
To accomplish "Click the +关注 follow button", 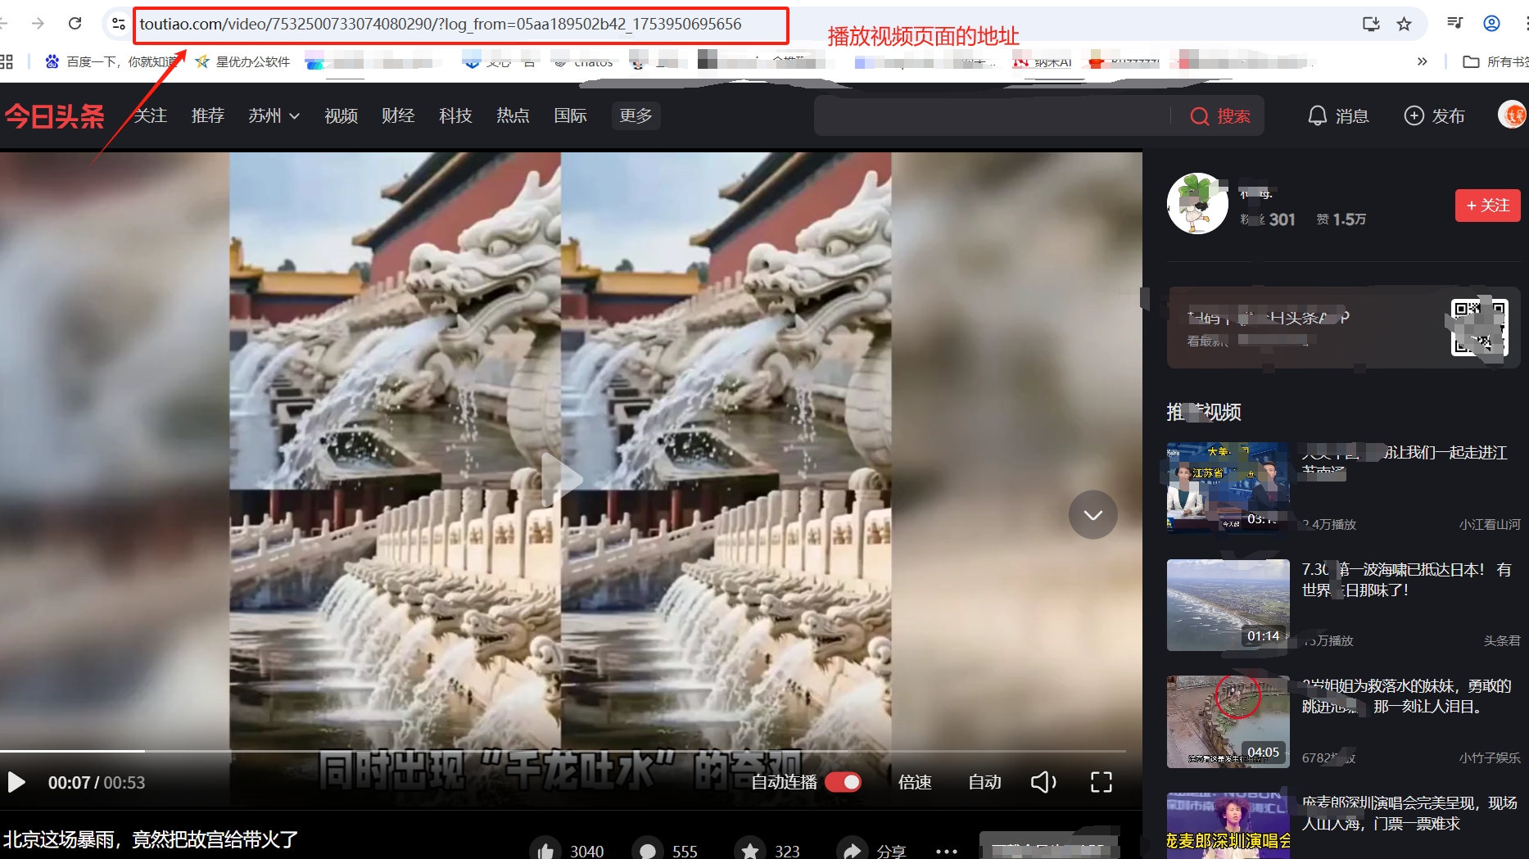I will tap(1487, 206).
